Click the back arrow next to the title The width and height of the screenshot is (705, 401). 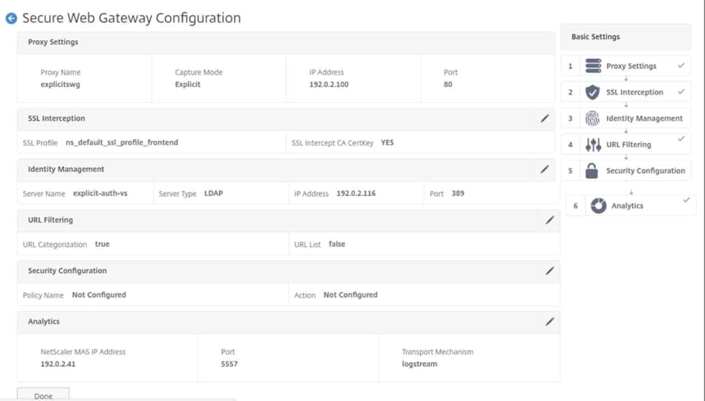pos(11,18)
